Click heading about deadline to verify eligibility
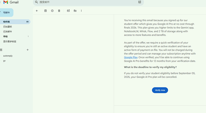 (x=150, y=67)
